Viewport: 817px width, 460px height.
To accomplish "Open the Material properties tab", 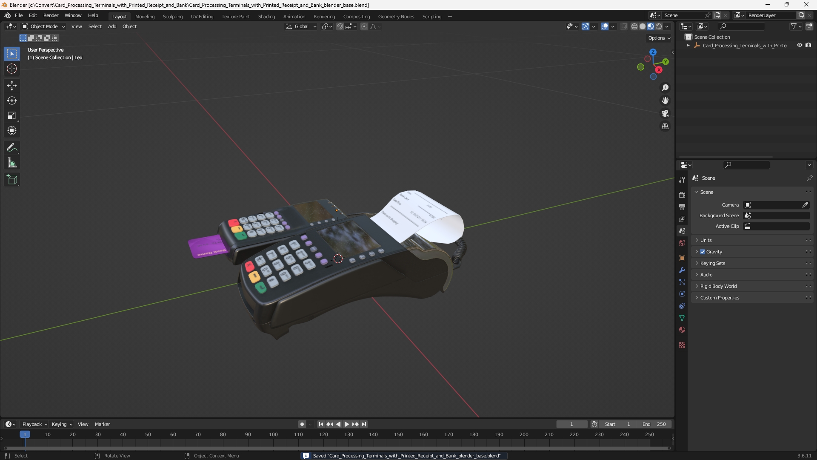I will (682, 330).
